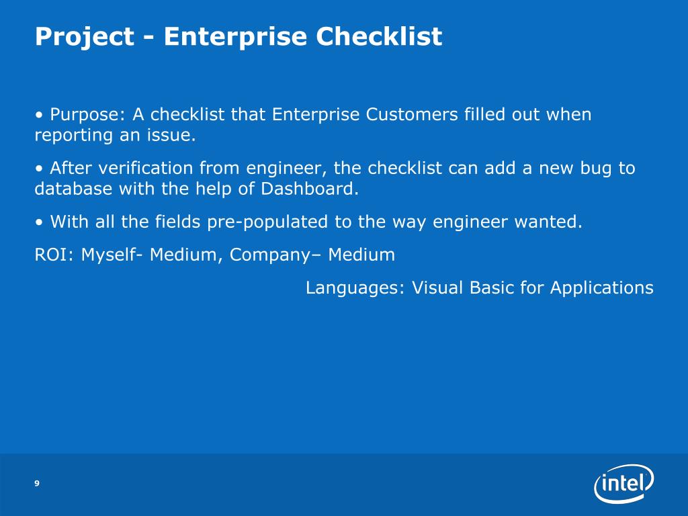Click the first bullet point marker
The width and height of the screenshot is (688, 516).
click(x=40, y=116)
